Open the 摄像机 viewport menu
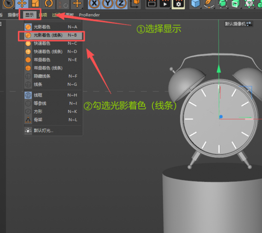Screen dimensions: 262x233 tap(13, 15)
